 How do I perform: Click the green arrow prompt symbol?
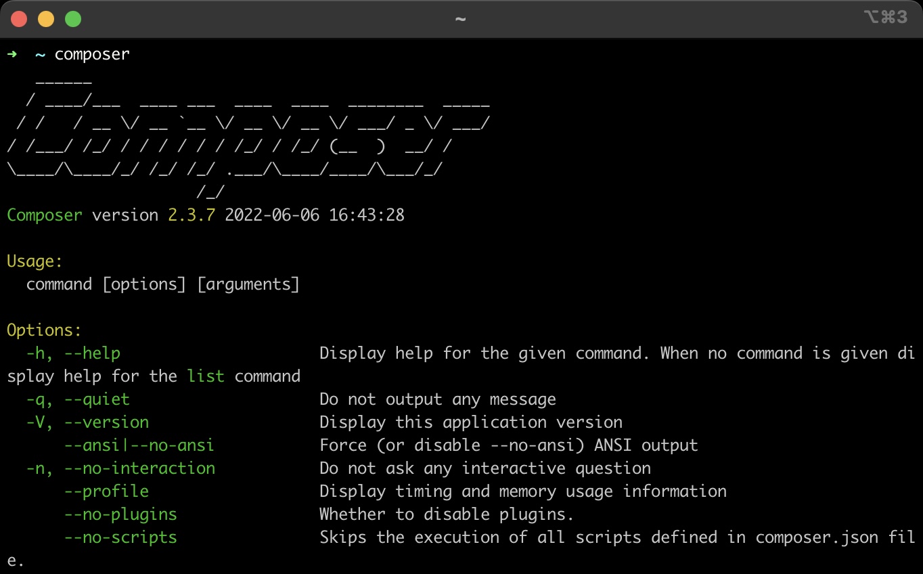[12, 54]
